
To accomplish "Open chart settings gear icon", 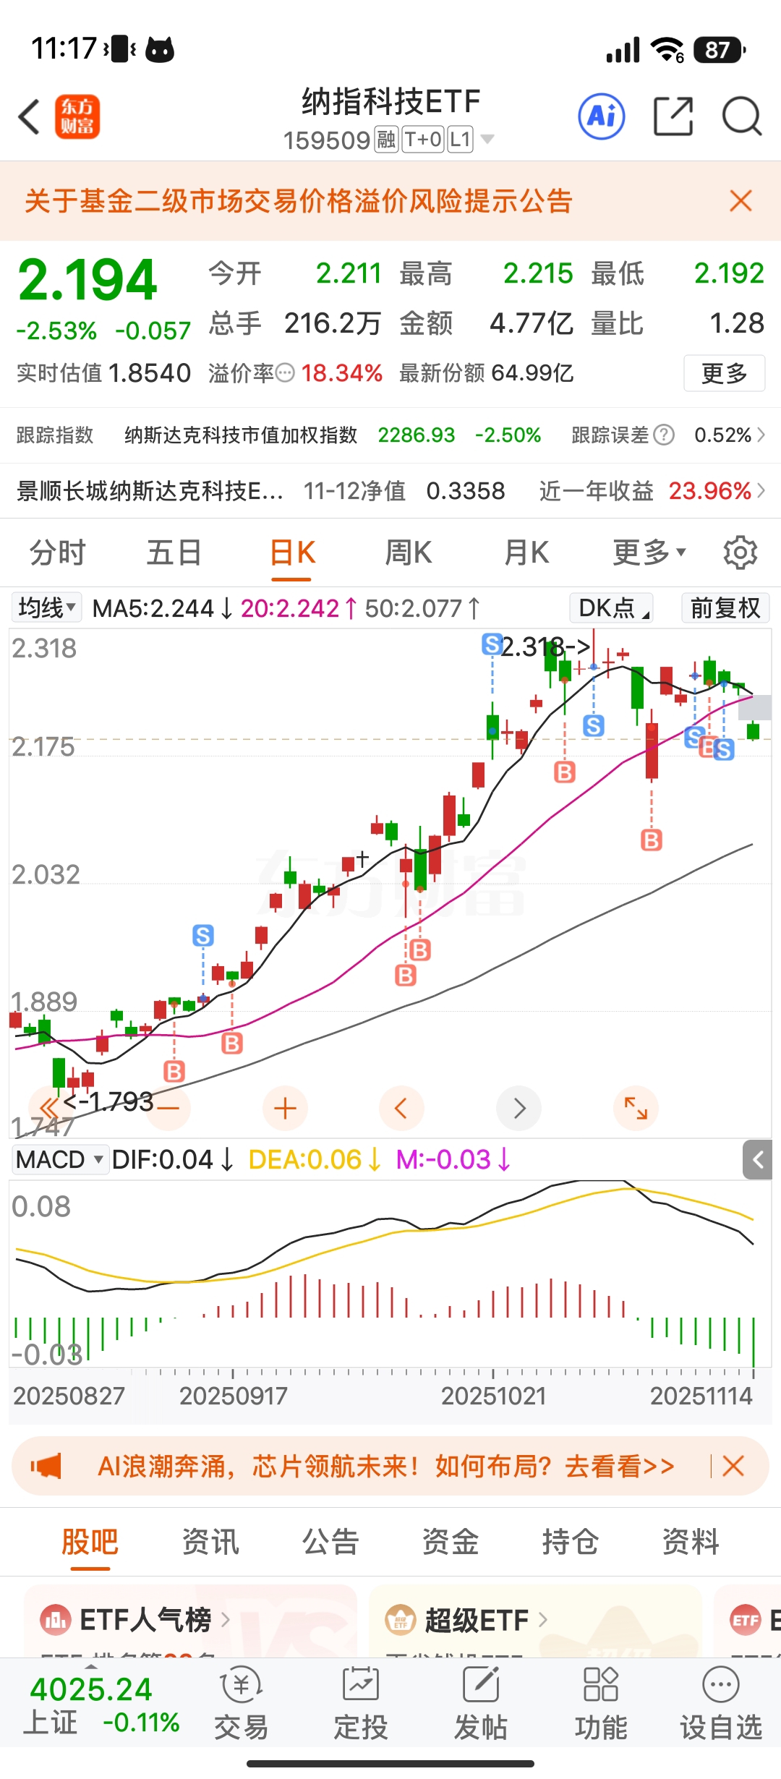I will (x=741, y=553).
